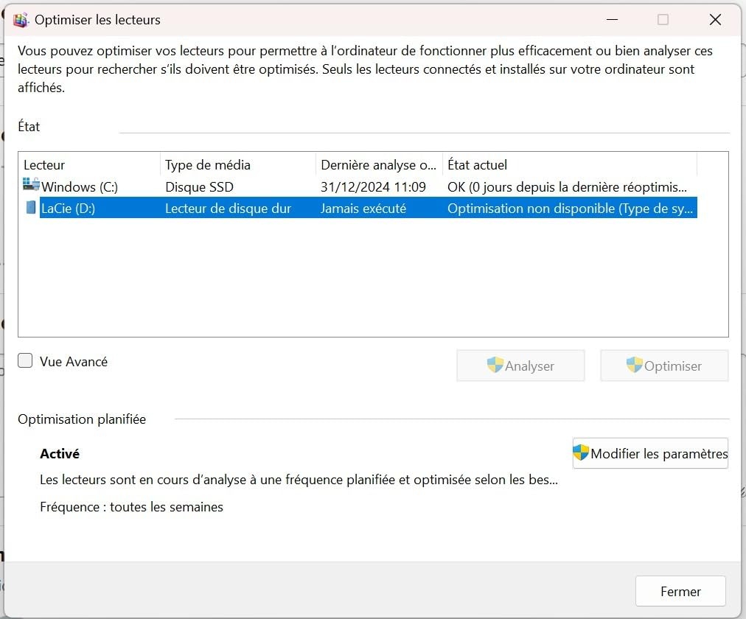The image size is (746, 619).
Task: Close the Optimiser les lecteurs window
Action: [714, 20]
